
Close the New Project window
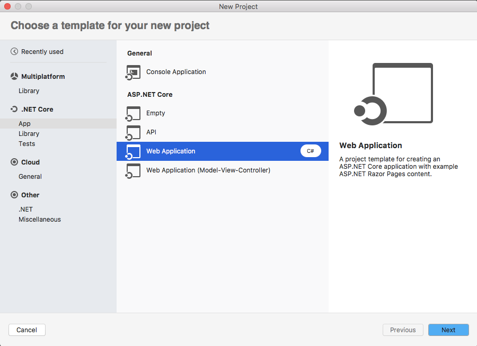click(7, 6)
